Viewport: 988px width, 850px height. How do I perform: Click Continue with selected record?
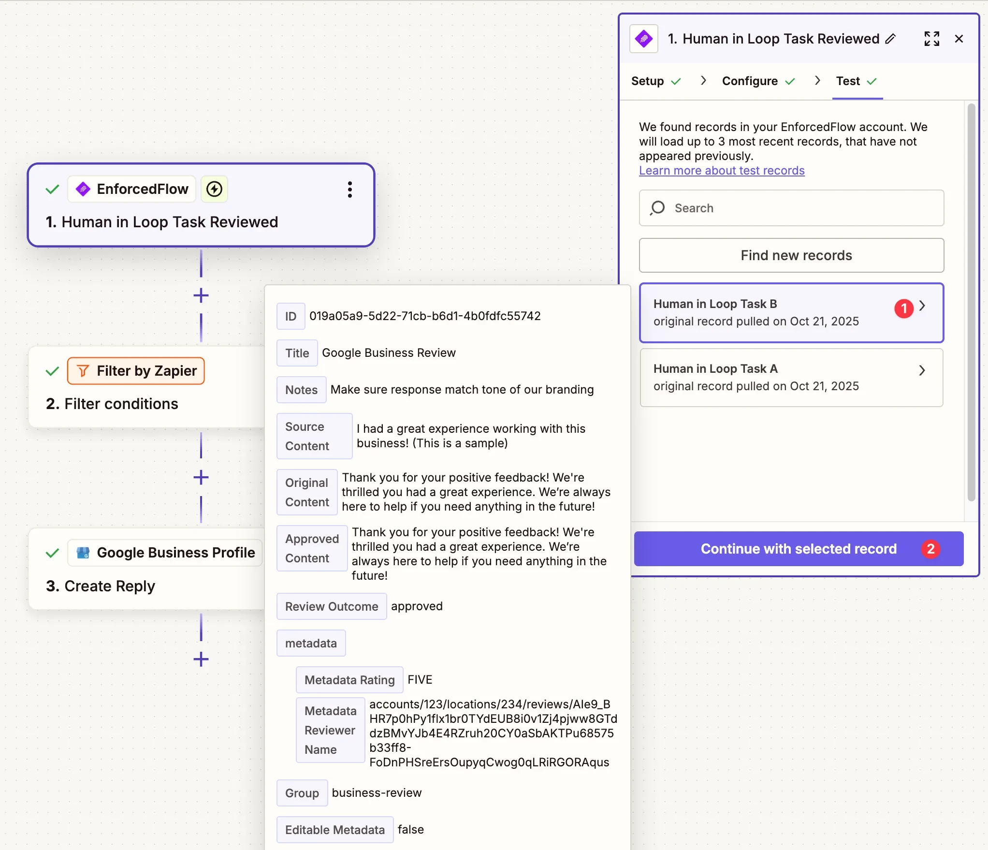tap(798, 549)
